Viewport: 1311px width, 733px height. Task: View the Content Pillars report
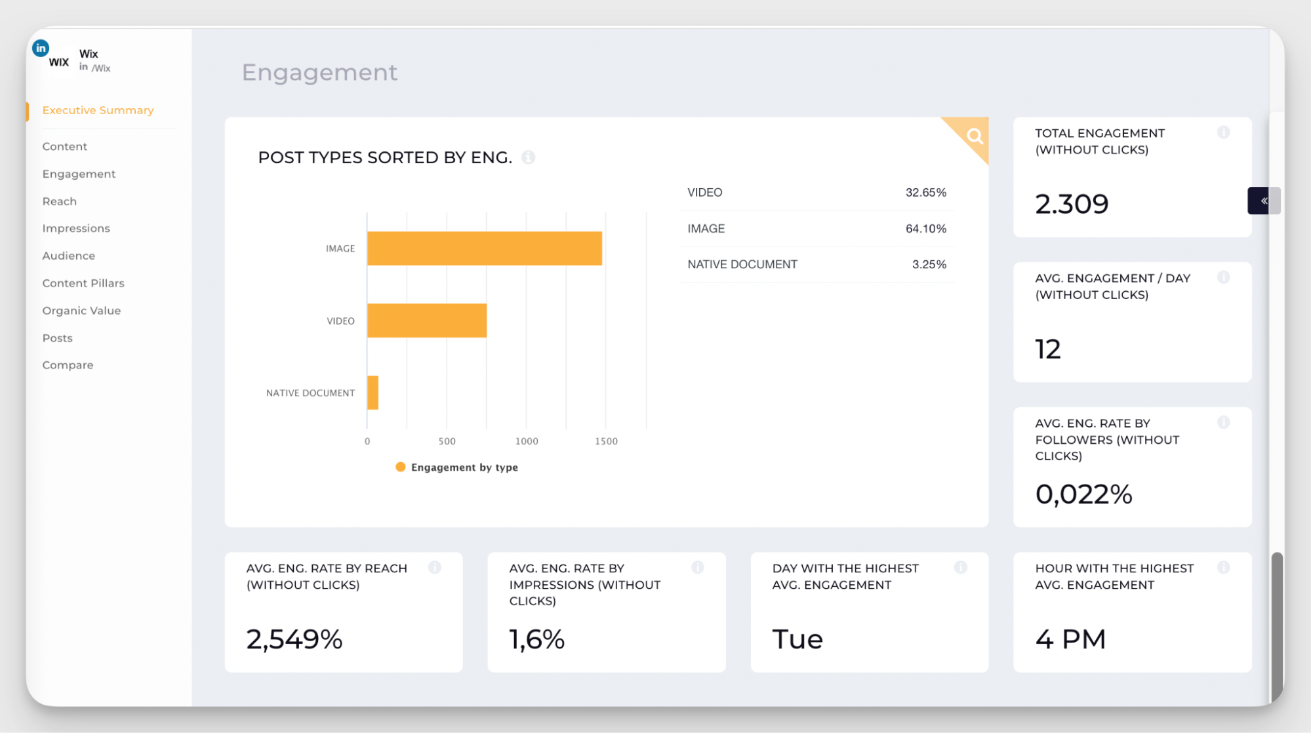point(83,283)
